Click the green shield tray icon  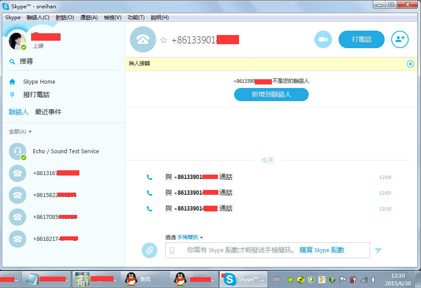coord(311,280)
